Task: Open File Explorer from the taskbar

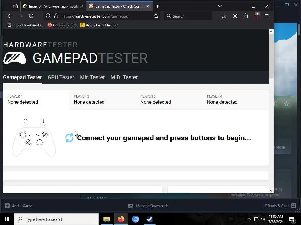Action: tap(106, 219)
